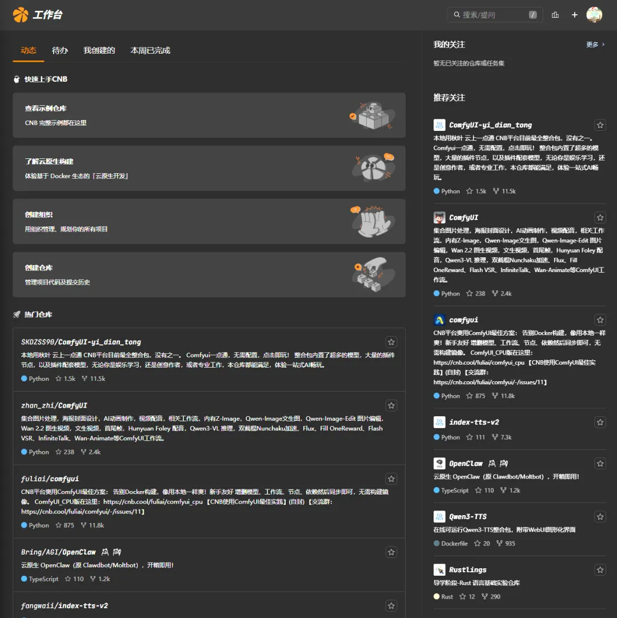Toggle star on zhan_zhi/ComfyUI repository
Viewport: 617px width, 618px height.
391,405
